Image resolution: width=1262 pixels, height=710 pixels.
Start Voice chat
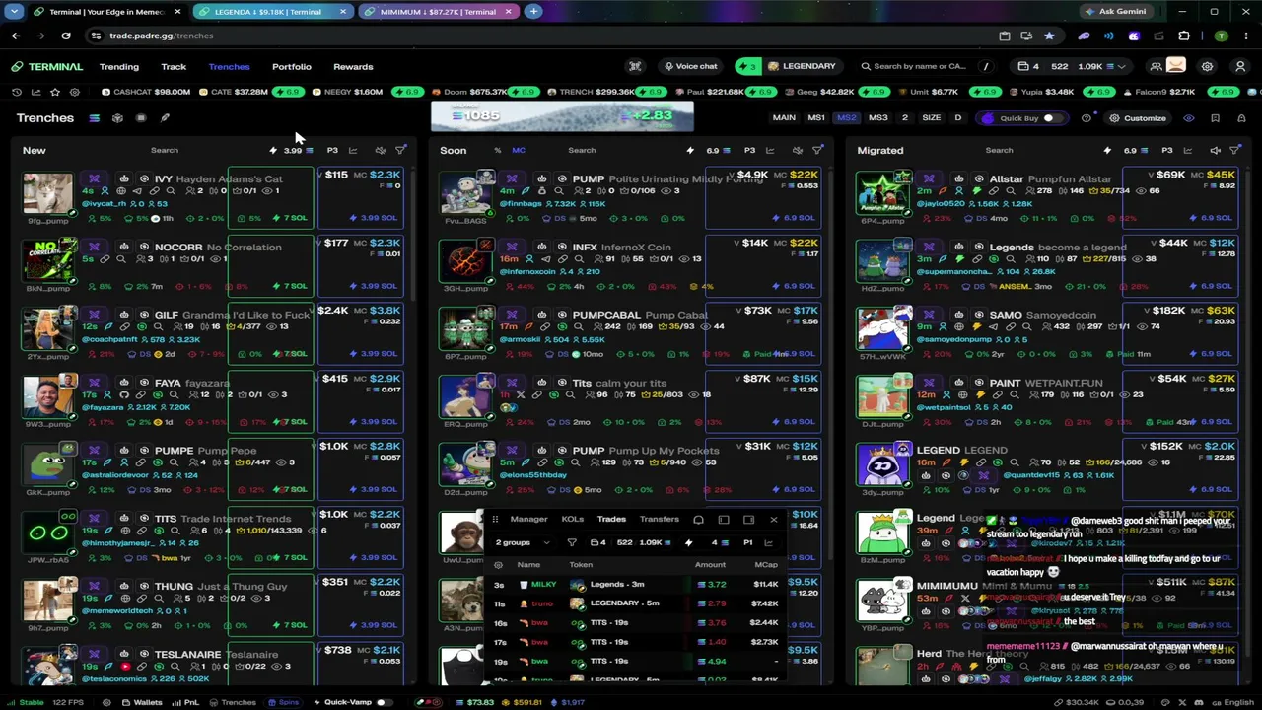[x=690, y=67]
